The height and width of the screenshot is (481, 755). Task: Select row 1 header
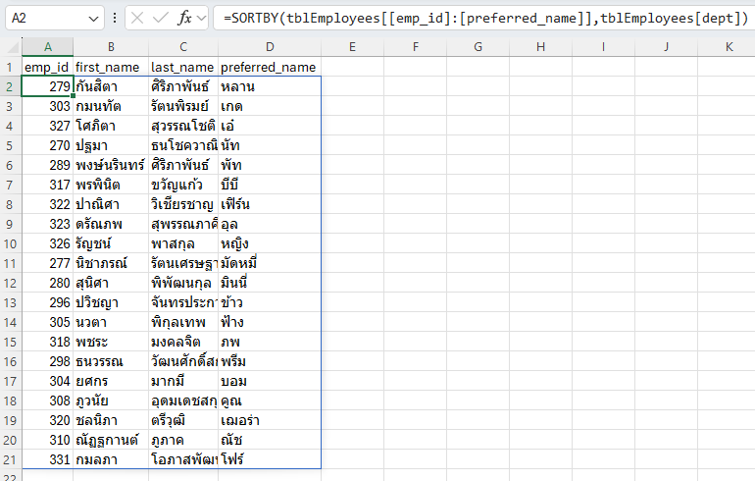pyautogui.click(x=11, y=67)
